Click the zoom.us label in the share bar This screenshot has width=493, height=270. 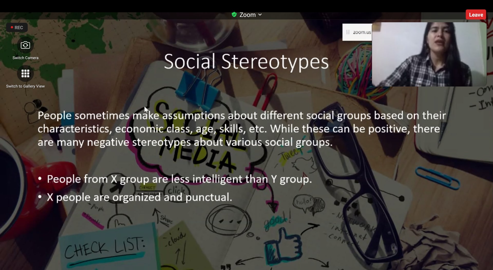pos(362,32)
